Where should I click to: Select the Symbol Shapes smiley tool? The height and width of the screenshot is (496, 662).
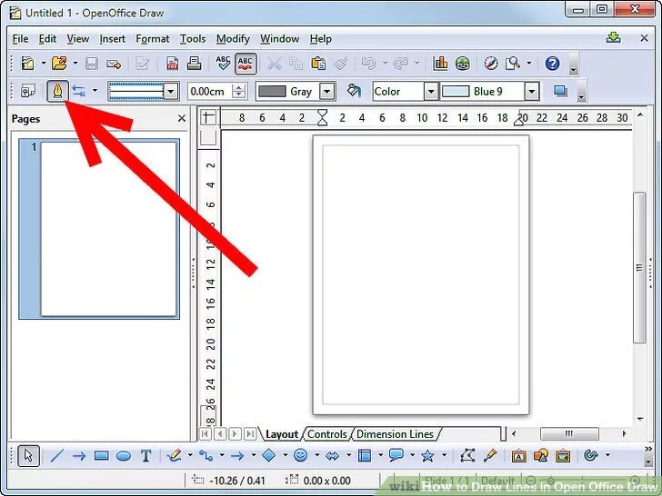301,455
